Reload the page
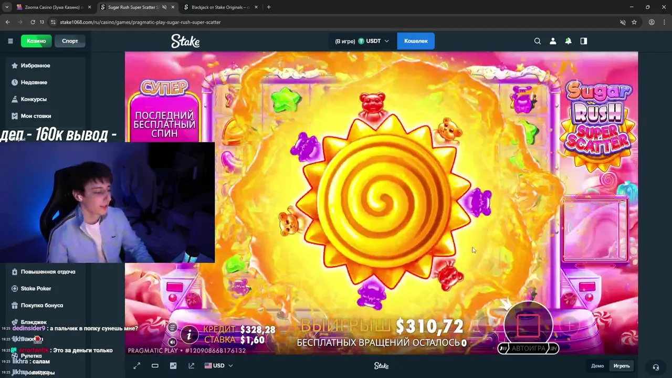Viewport: 672px width, 378px height. coord(33,22)
